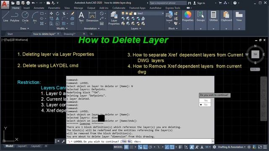269x151 pixels.
Task: Click the Open folder icon in quick access toolbar
Action: pos(13,3)
